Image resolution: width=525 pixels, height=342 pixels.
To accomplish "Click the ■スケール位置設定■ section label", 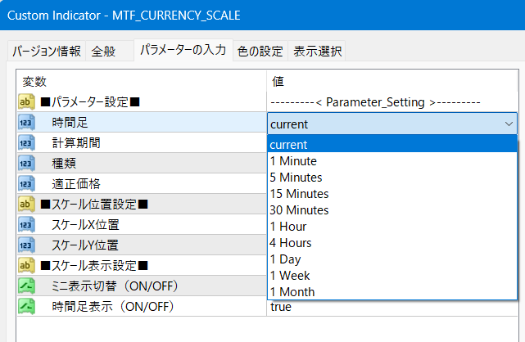I will click(94, 205).
